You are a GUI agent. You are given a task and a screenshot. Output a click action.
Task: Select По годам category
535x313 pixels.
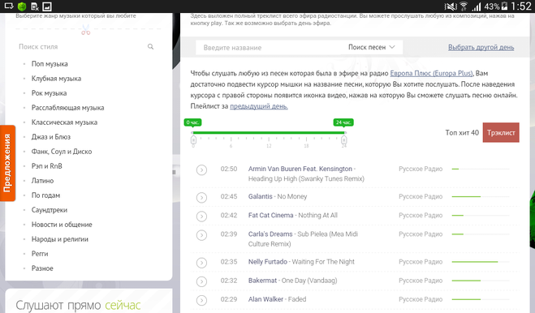coord(45,195)
